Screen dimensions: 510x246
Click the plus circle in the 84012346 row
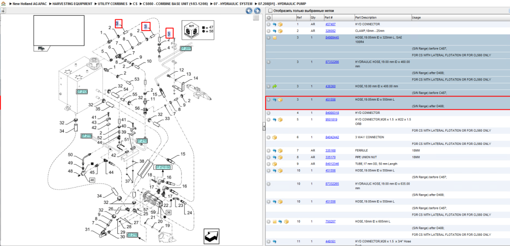pos(268,164)
